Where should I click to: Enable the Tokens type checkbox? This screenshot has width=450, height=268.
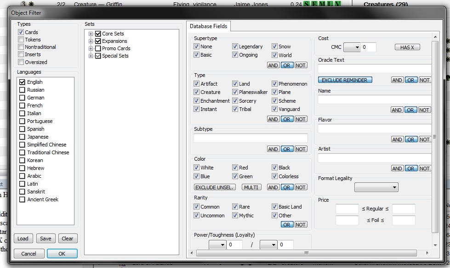point(21,40)
